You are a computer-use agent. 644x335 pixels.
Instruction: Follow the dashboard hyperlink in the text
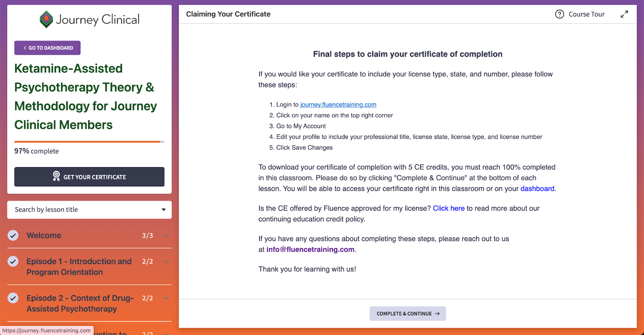(x=537, y=189)
